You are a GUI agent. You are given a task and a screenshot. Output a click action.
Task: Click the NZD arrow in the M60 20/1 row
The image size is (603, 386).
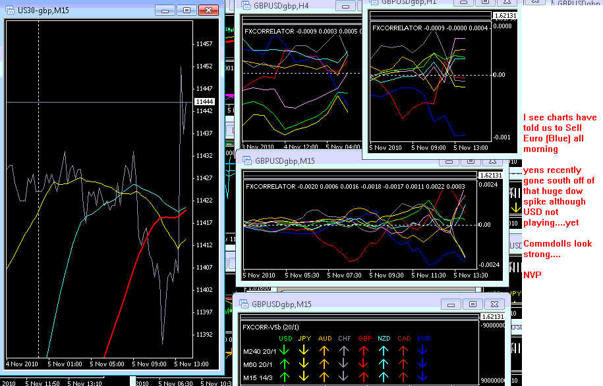pyautogui.click(x=384, y=364)
